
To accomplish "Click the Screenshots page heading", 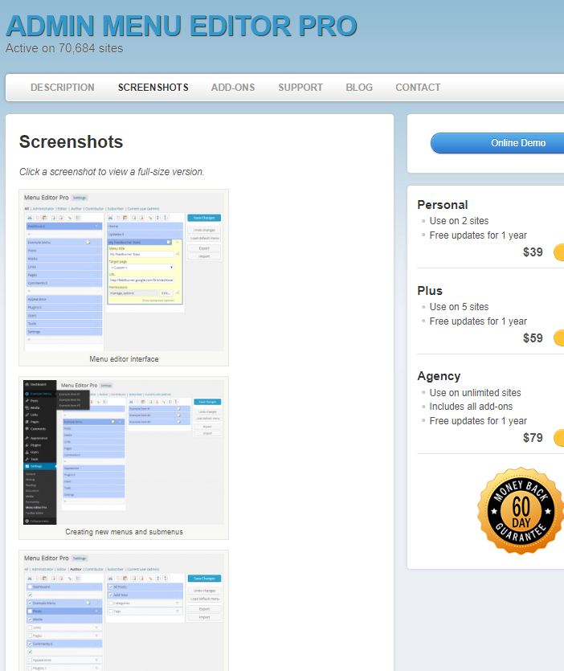I will (71, 141).
